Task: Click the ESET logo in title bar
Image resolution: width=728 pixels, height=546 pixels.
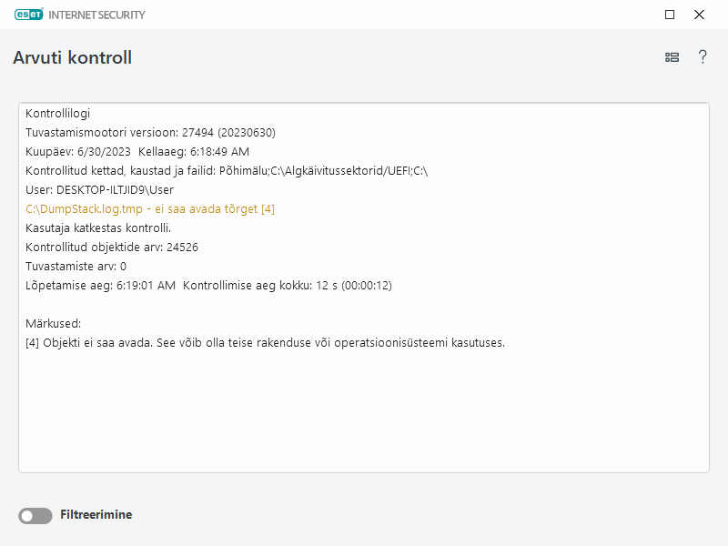Action: [30, 15]
